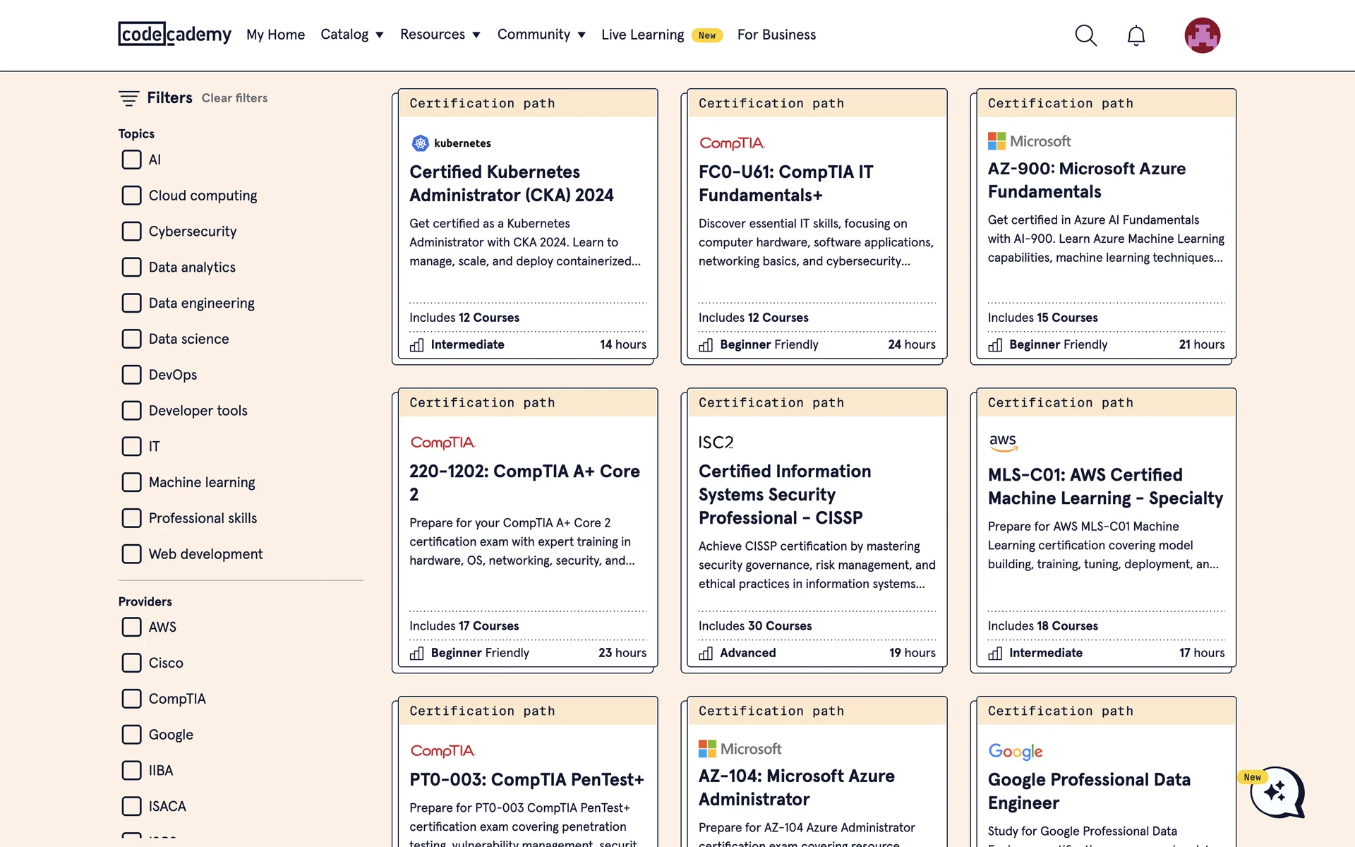Enable the Cloud computing topic filter
This screenshot has height=847, width=1355.
click(x=132, y=196)
